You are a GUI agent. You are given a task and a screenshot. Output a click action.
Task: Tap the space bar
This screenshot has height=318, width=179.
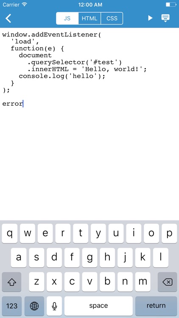[98, 306]
